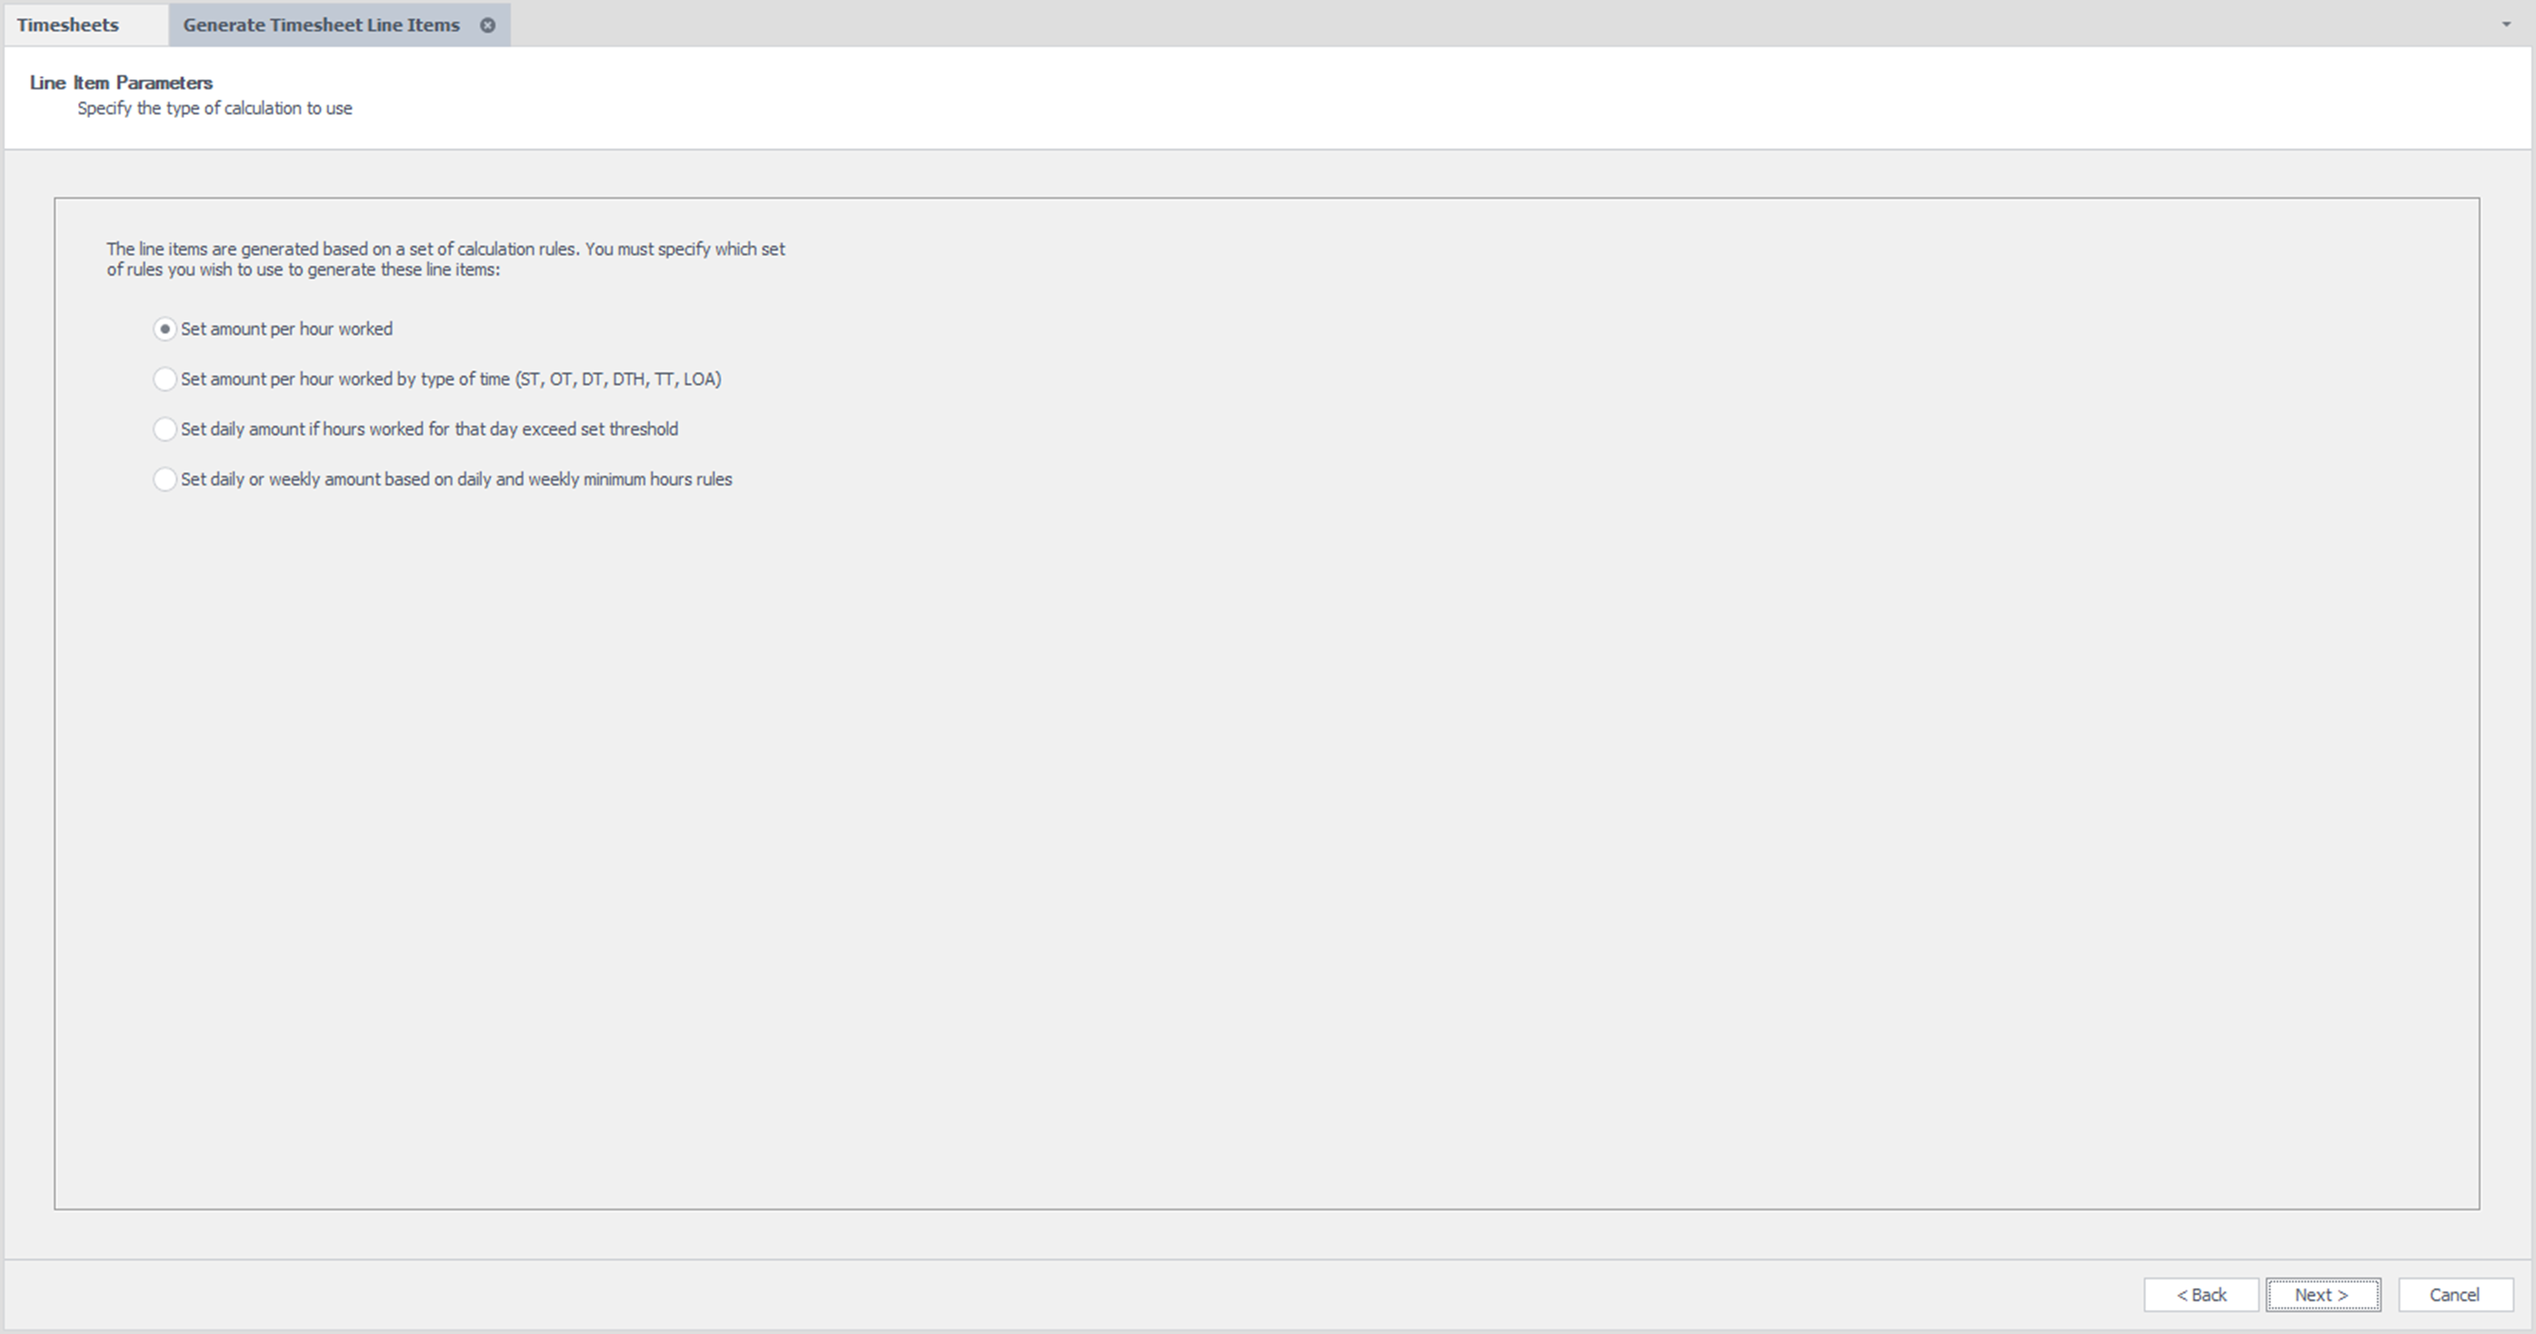The image size is (2536, 1334).
Task: Switch to the Timesheets tab
Action: 66,25
